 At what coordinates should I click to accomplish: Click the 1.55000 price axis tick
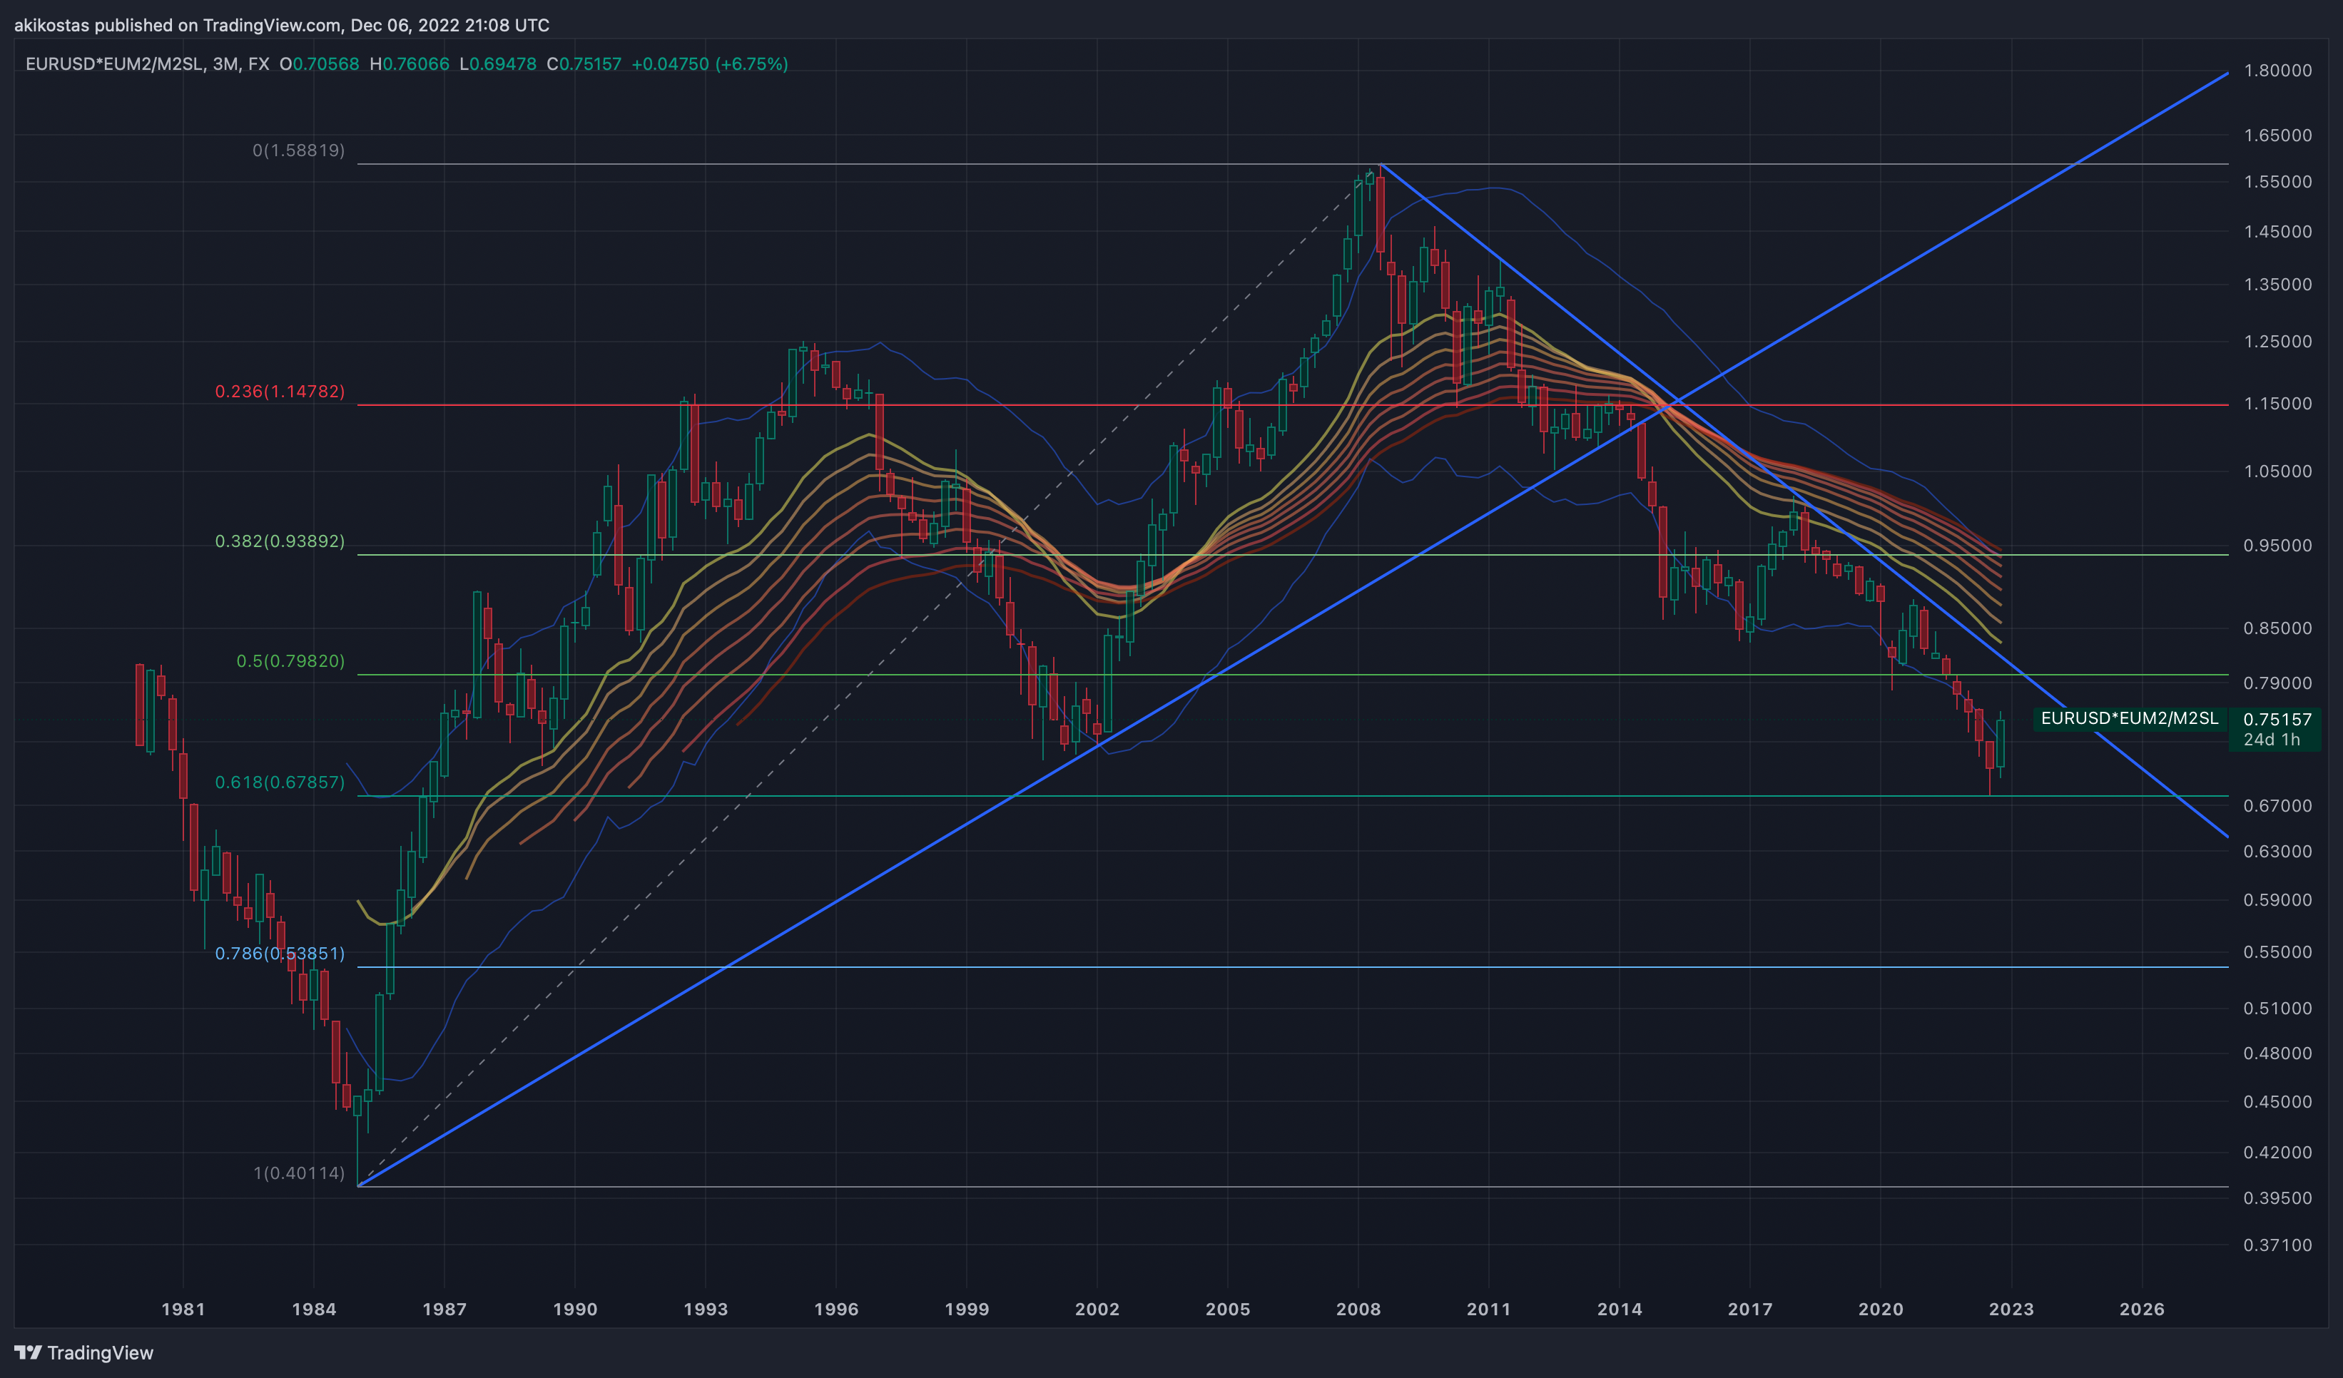coord(2277,182)
